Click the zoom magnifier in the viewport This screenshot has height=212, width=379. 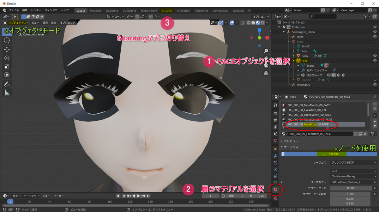click(266, 51)
